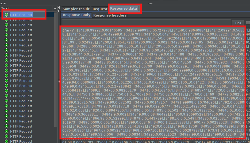
Task: Select the Response data tab
Action: click(124, 9)
